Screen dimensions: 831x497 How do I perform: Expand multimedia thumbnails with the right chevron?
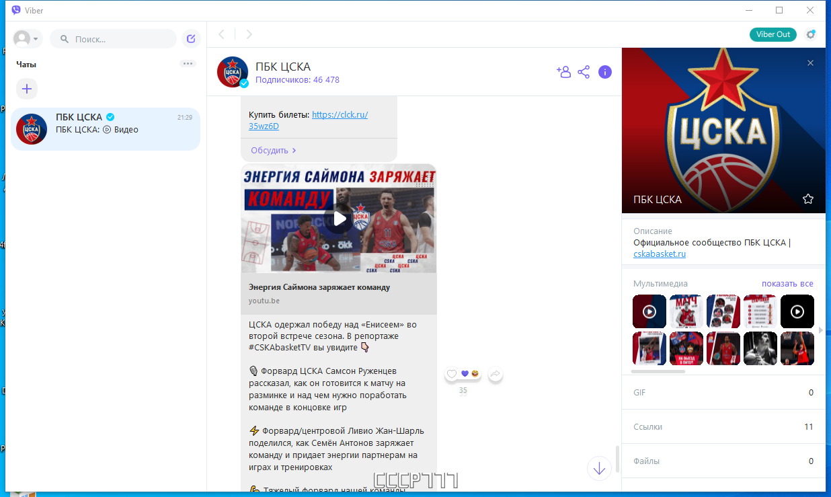[x=820, y=330]
